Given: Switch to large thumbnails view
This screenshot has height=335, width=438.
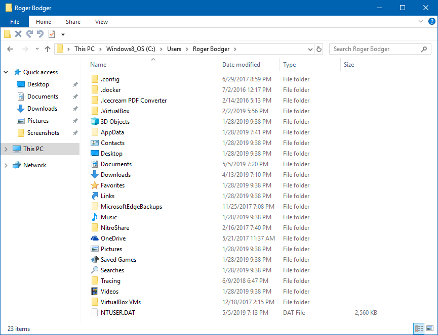Looking at the screenshot, I should point(430,328).
